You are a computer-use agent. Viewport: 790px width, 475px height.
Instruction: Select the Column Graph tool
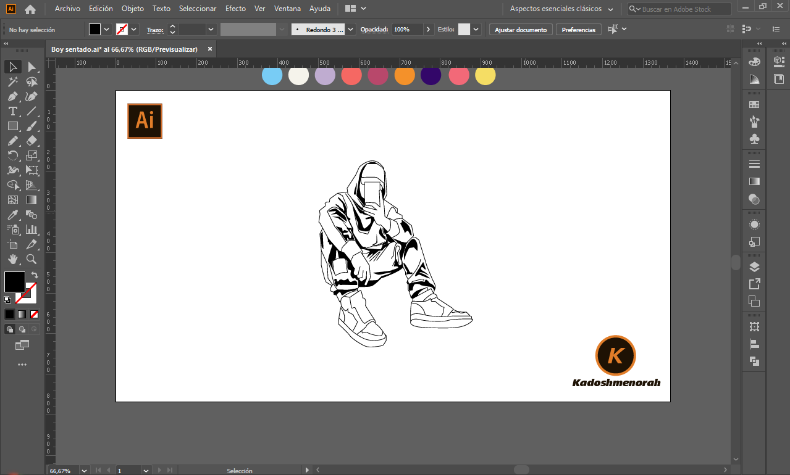(x=32, y=229)
